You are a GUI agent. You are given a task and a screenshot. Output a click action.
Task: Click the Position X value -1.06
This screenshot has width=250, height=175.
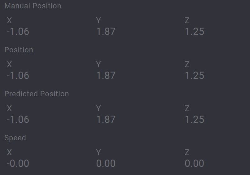coord(18,76)
